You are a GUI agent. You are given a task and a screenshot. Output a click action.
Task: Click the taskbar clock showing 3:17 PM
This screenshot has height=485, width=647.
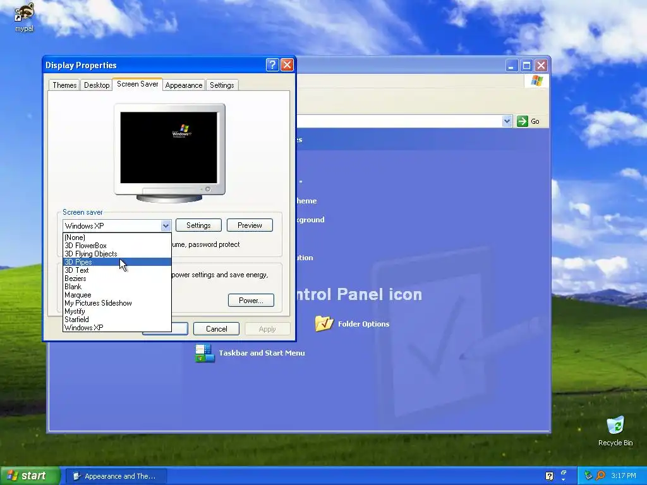coord(624,476)
